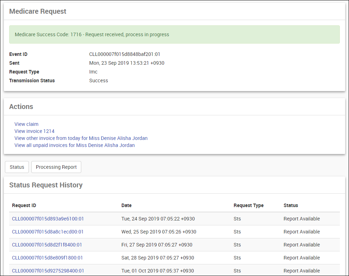The image size is (349, 276).
Task: Click the Status column header in history table
Action: 291,205
